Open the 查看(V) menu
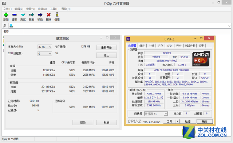The image size is (233, 143). [x=31, y=9]
